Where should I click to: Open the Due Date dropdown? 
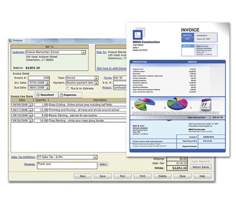pyautogui.click(x=48, y=88)
